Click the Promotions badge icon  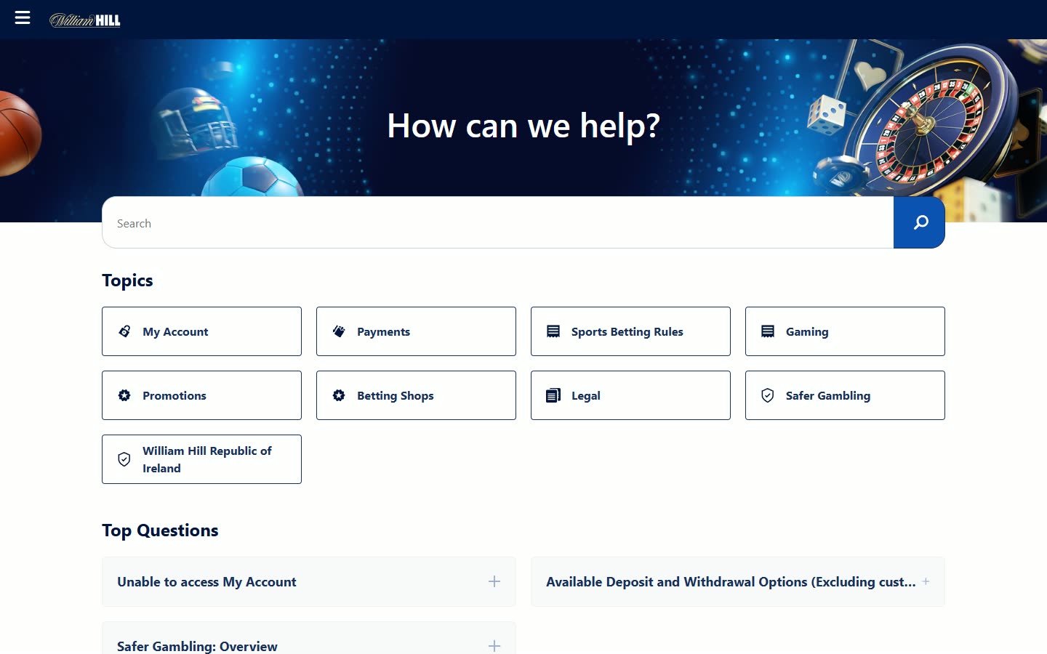[x=124, y=395]
